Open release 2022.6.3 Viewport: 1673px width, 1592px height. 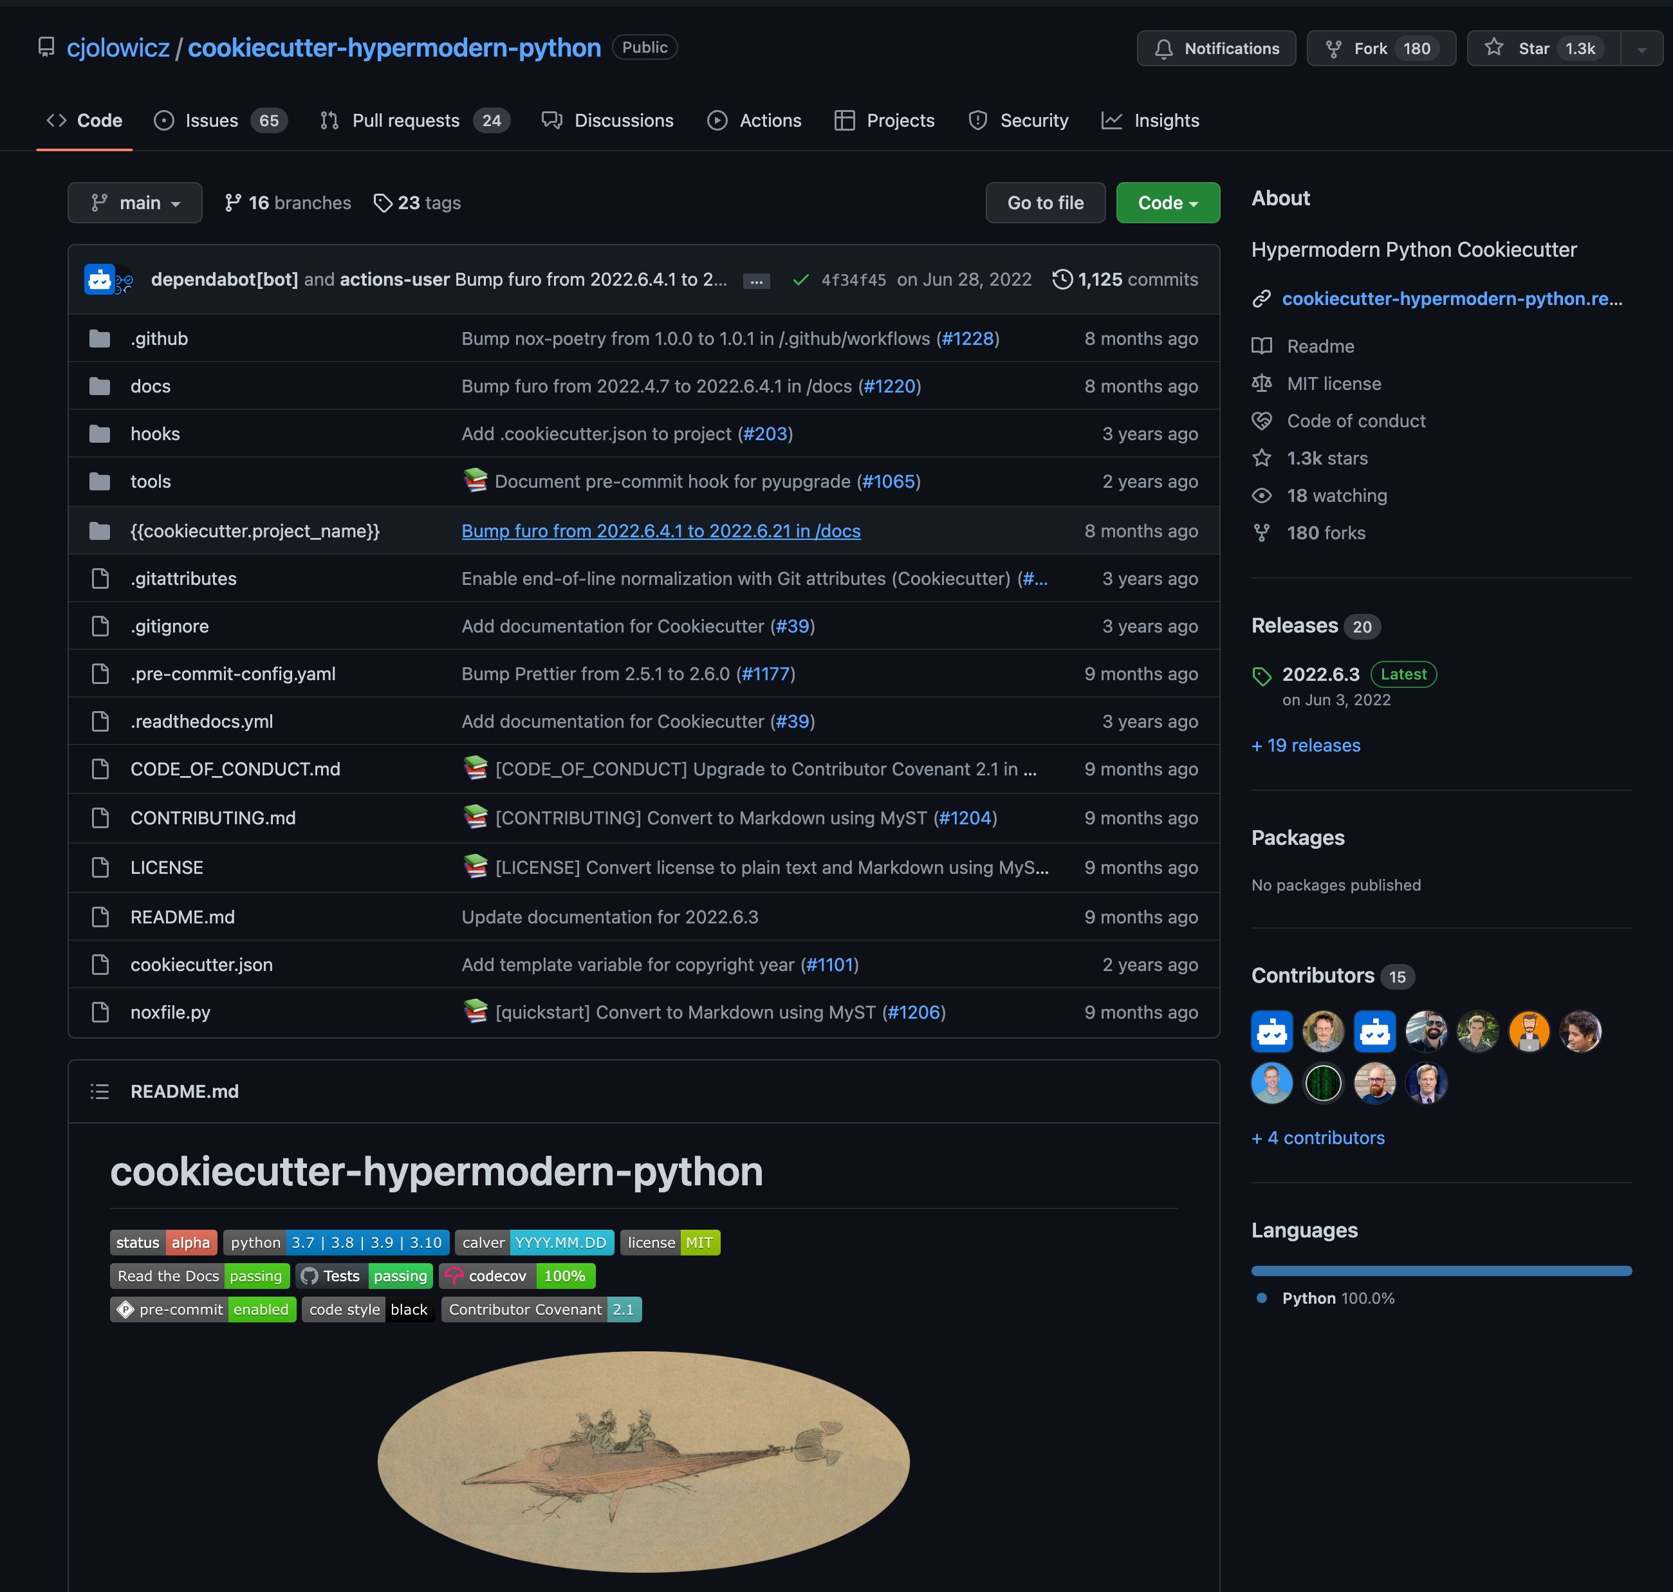tap(1321, 674)
